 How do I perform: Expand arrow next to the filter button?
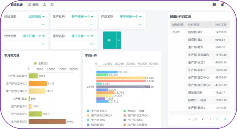click(118, 40)
